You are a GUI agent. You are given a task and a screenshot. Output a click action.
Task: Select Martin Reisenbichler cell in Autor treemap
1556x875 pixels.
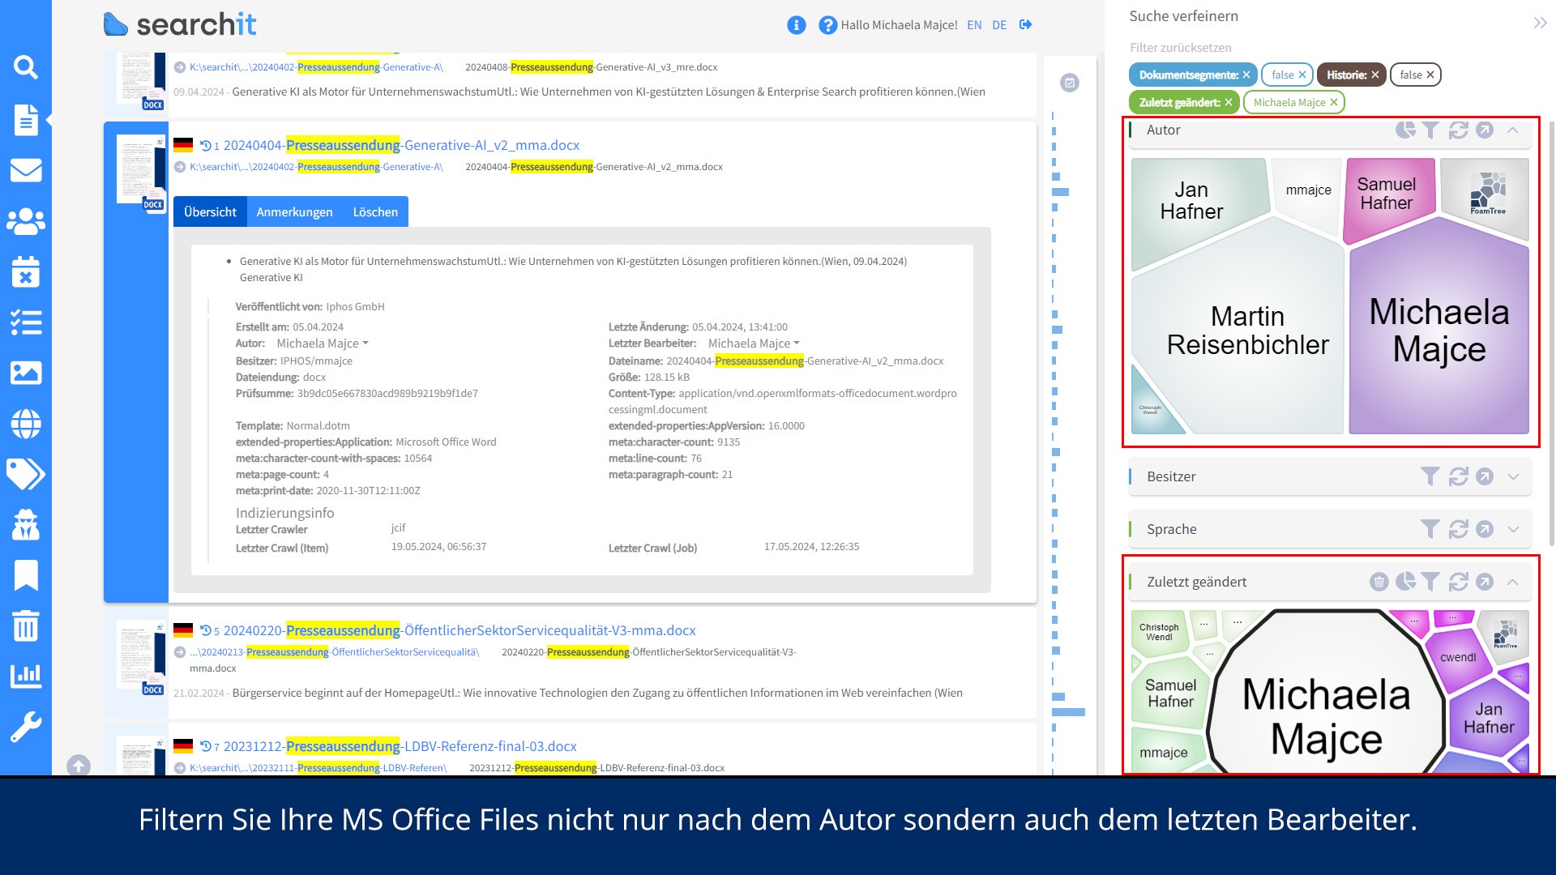click(x=1246, y=331)
